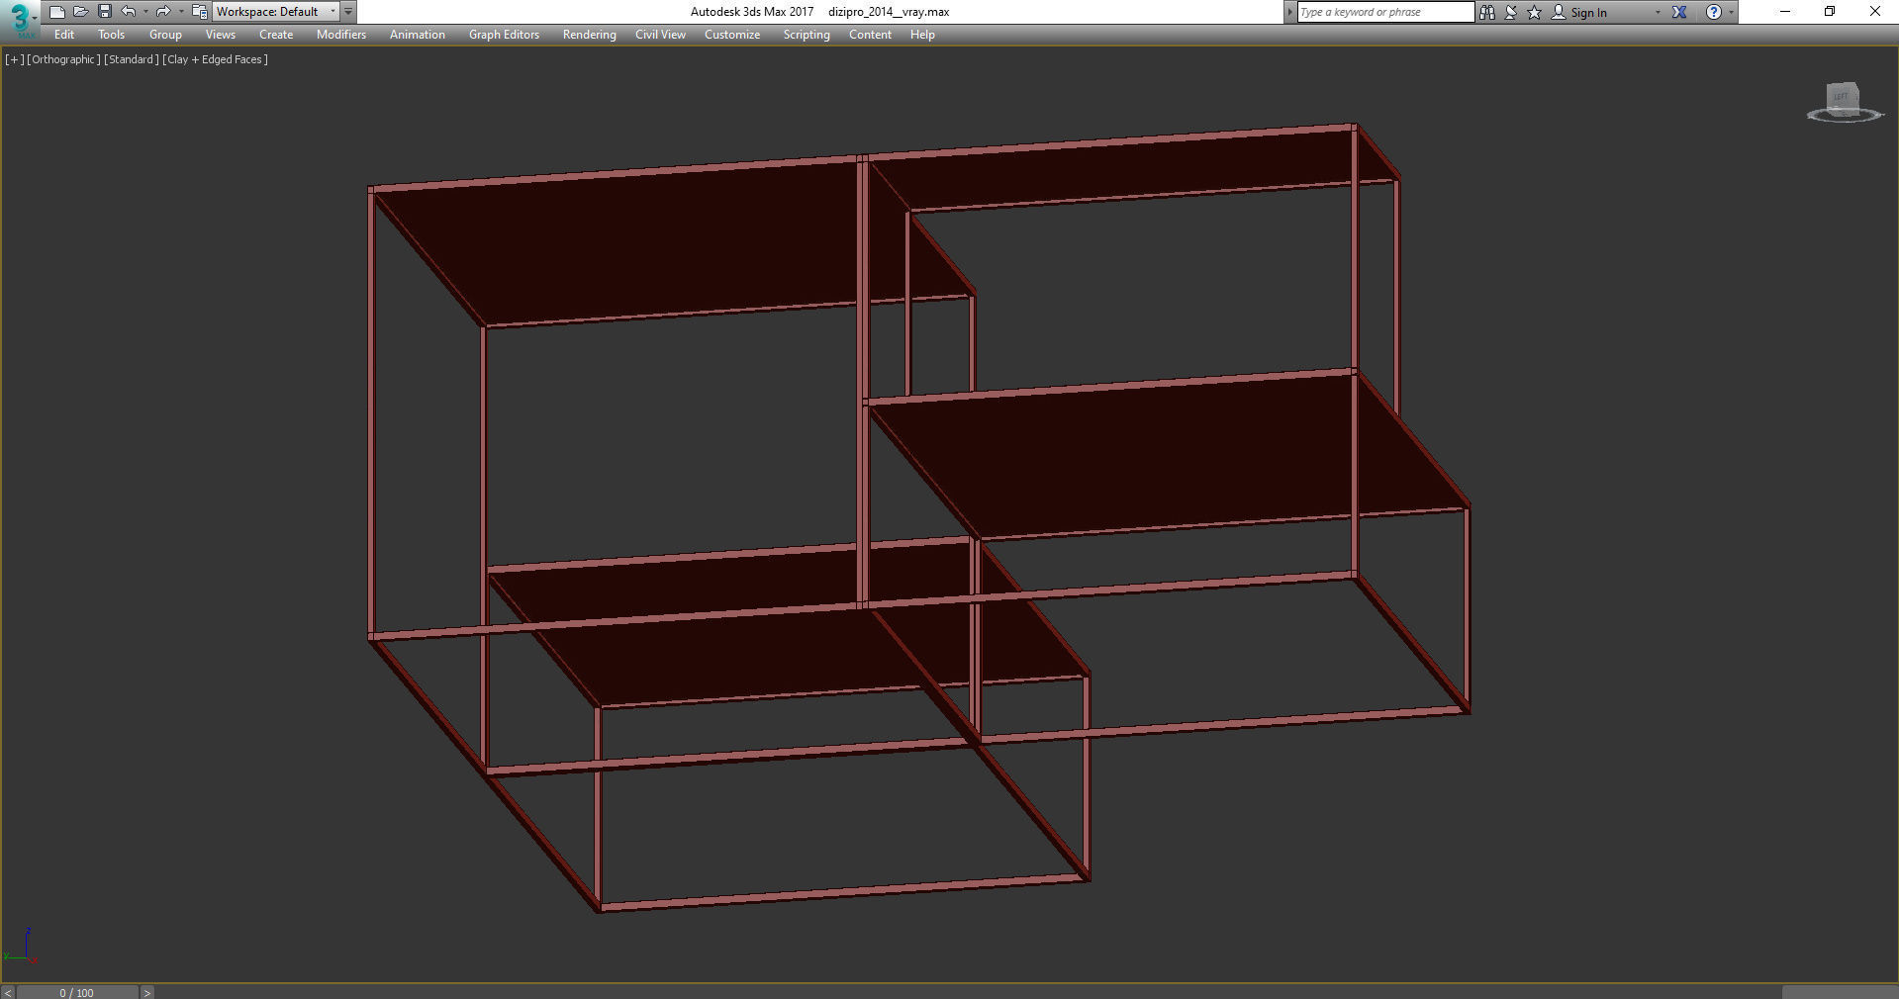
Task: Expand the Help dropdown arrow
Action: [1731, 13]
